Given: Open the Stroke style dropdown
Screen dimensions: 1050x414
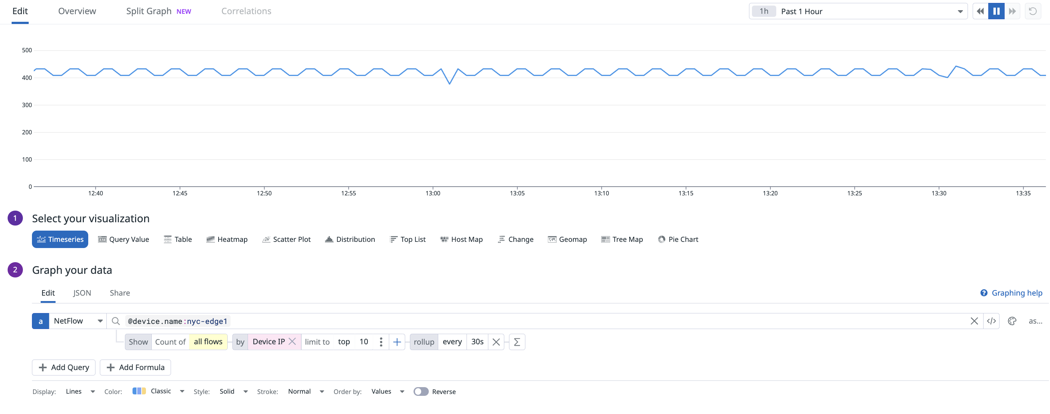Looking at the screenshot, I should (x=306, y=391).
